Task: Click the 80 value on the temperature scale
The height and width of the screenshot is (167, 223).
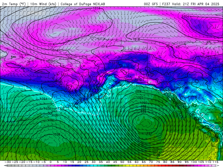Action: [165, 162]
